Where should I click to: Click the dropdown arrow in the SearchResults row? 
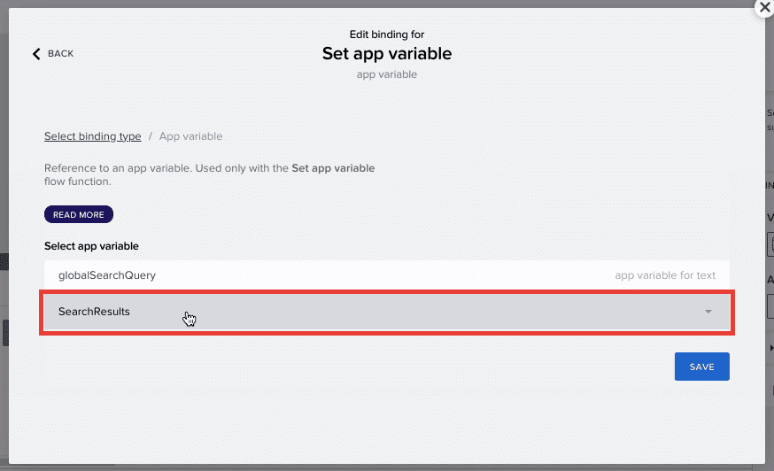(708, 312)
